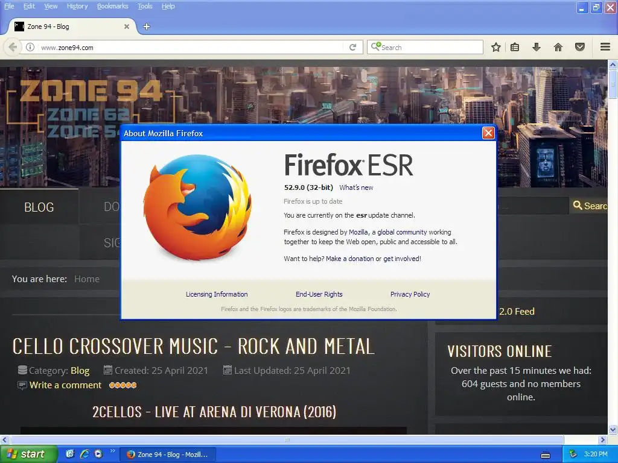This screenshot has width=618, height=463.
Task: Click the website Search button
Action: [589, 206]
